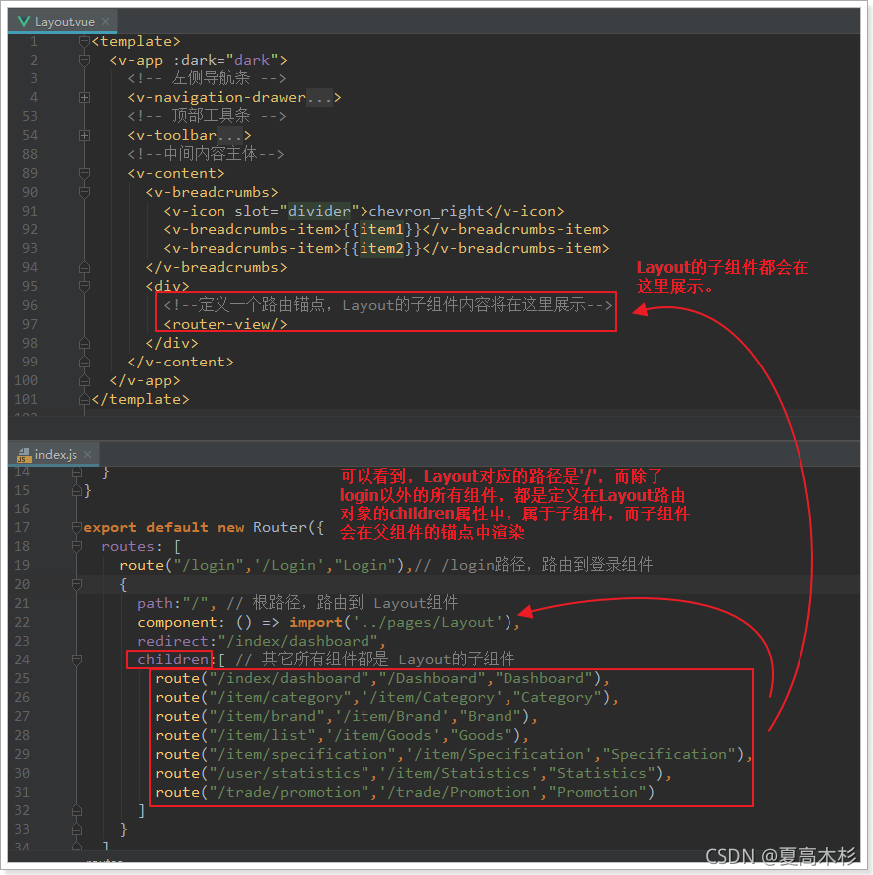This screenshot has width=873, height=875.
Task: Click the item1 binding on line 92
Action: coord(381,229)
